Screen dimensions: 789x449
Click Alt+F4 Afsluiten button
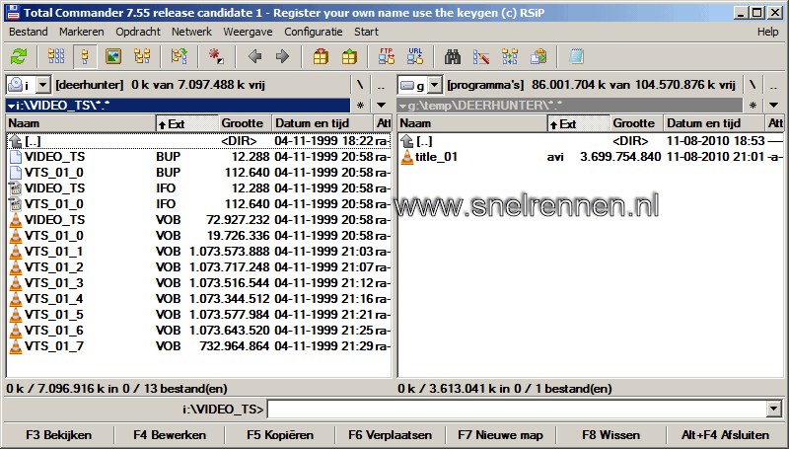point(725,435)
